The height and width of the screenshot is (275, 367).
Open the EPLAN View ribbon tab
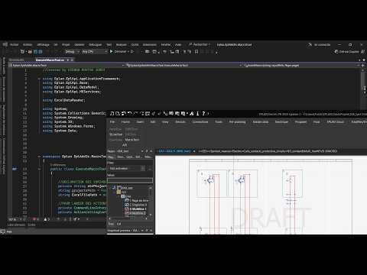(x=165, y=122)
